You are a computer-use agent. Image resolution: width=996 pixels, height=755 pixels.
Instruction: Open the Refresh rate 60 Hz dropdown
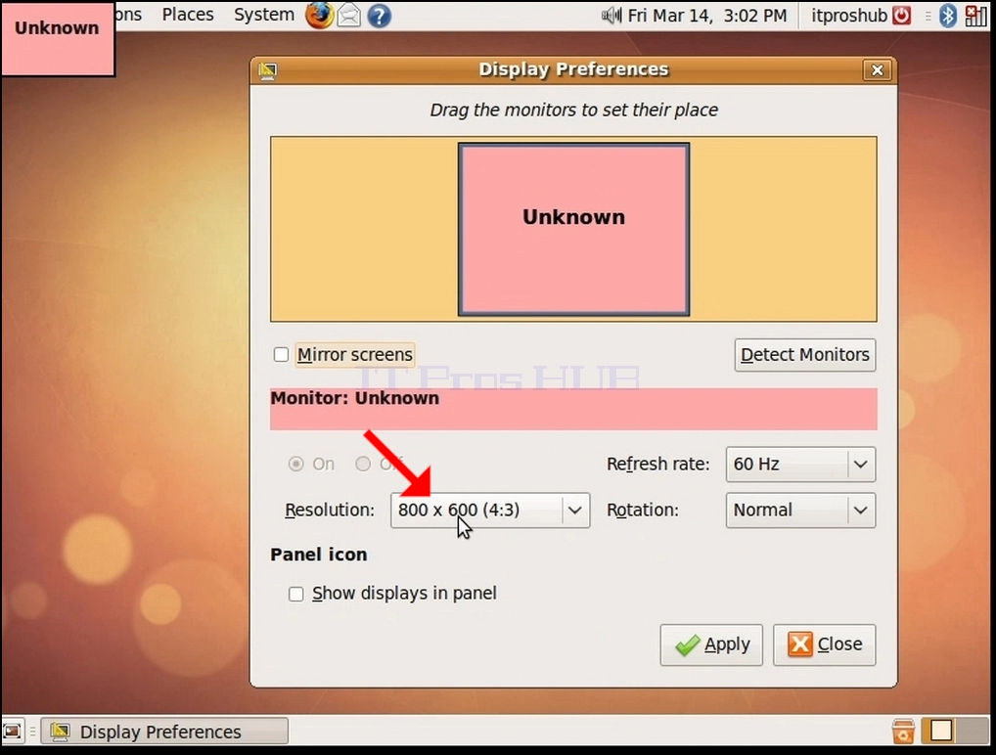(800, 465)
